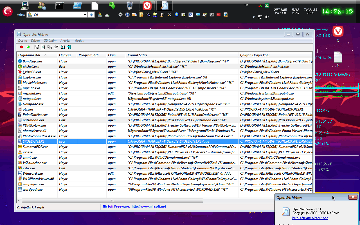The image size is (360, 225).
Task: Open the computer icon on the top dock
Action: coord(25,5)
